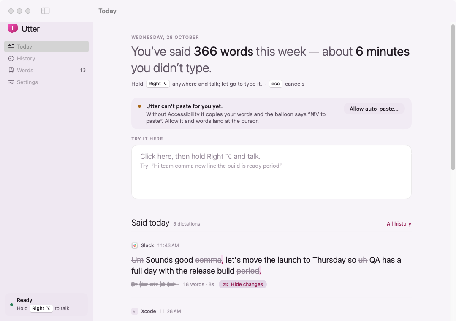Click the Words book icon

tap(11, 70)
